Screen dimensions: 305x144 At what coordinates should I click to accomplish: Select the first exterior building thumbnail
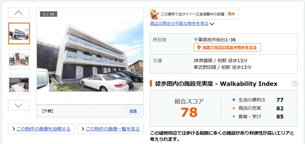coord(19,33)
